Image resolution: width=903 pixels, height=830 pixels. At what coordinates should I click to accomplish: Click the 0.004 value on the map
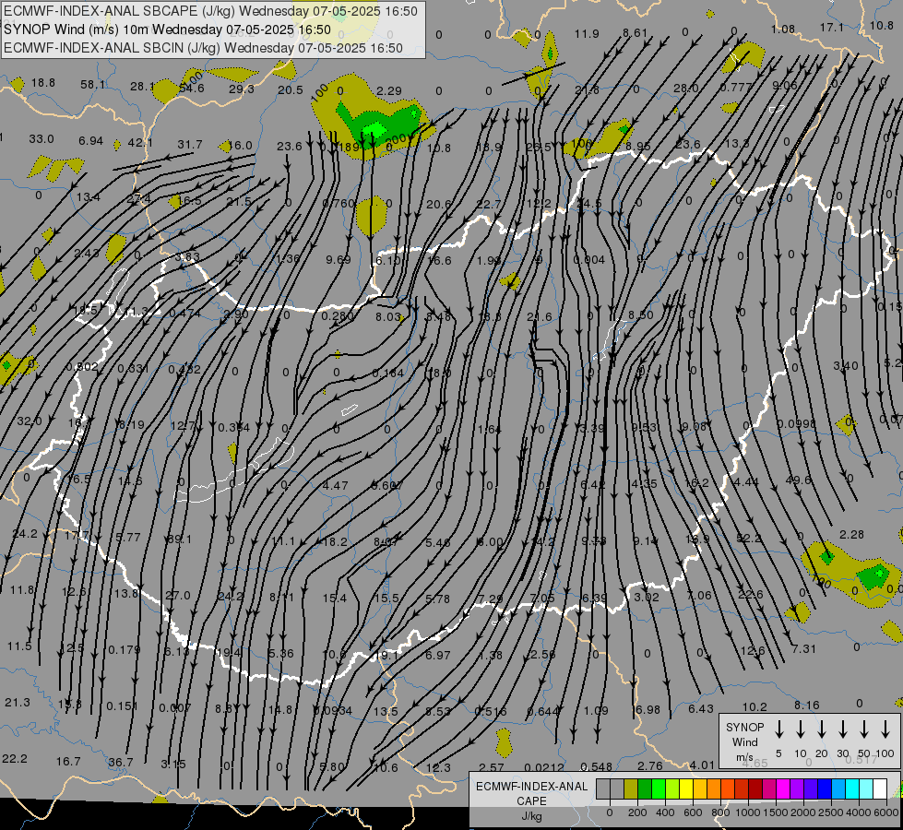(589, 260)
